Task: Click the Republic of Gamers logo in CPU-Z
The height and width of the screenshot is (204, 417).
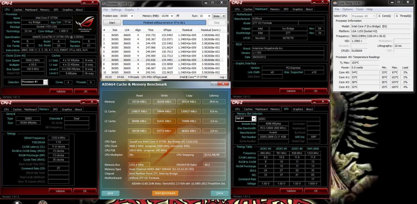Action: pos(85,24)
